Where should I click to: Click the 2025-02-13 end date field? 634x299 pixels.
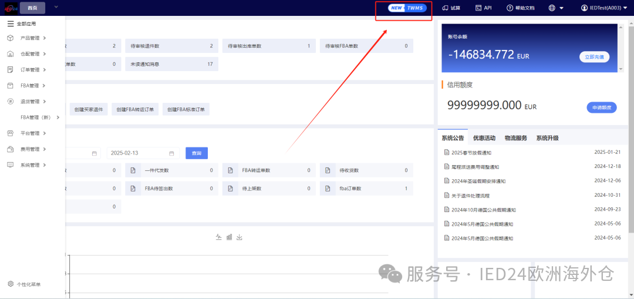click(143, 153)
